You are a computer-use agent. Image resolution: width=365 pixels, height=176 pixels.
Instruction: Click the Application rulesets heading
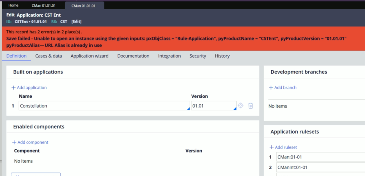(295, 132)
